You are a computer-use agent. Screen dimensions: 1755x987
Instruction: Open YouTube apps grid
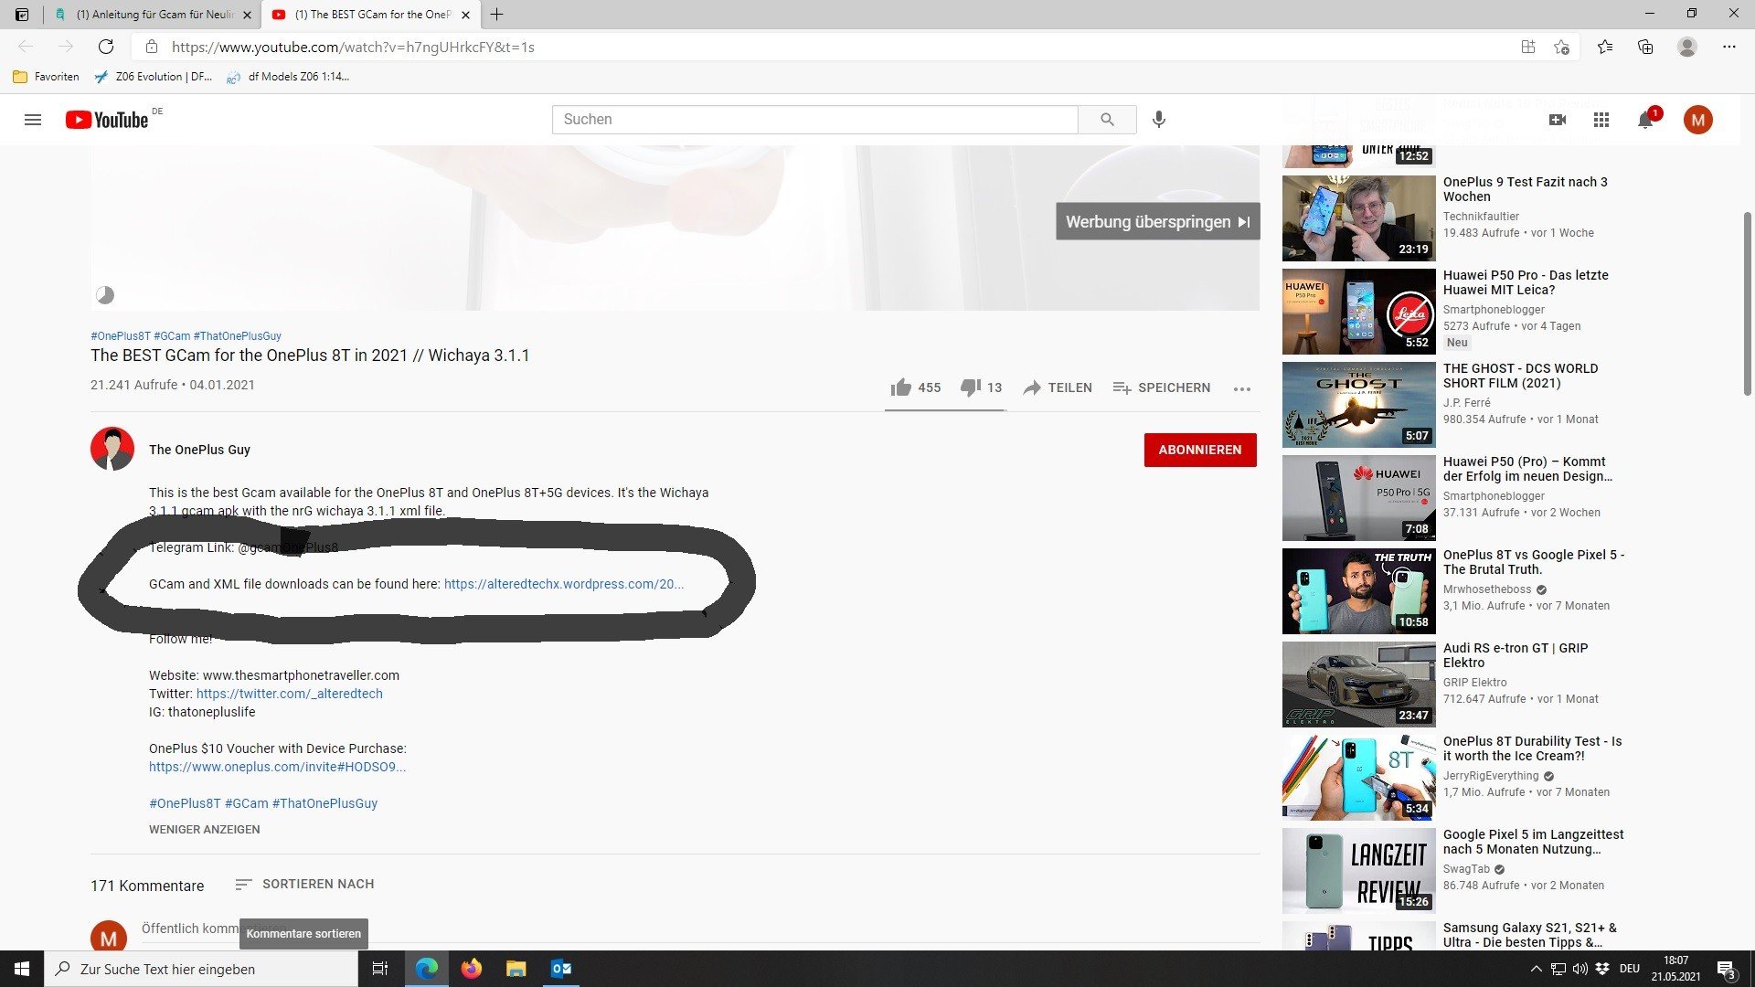click(x=1601, y=120)
